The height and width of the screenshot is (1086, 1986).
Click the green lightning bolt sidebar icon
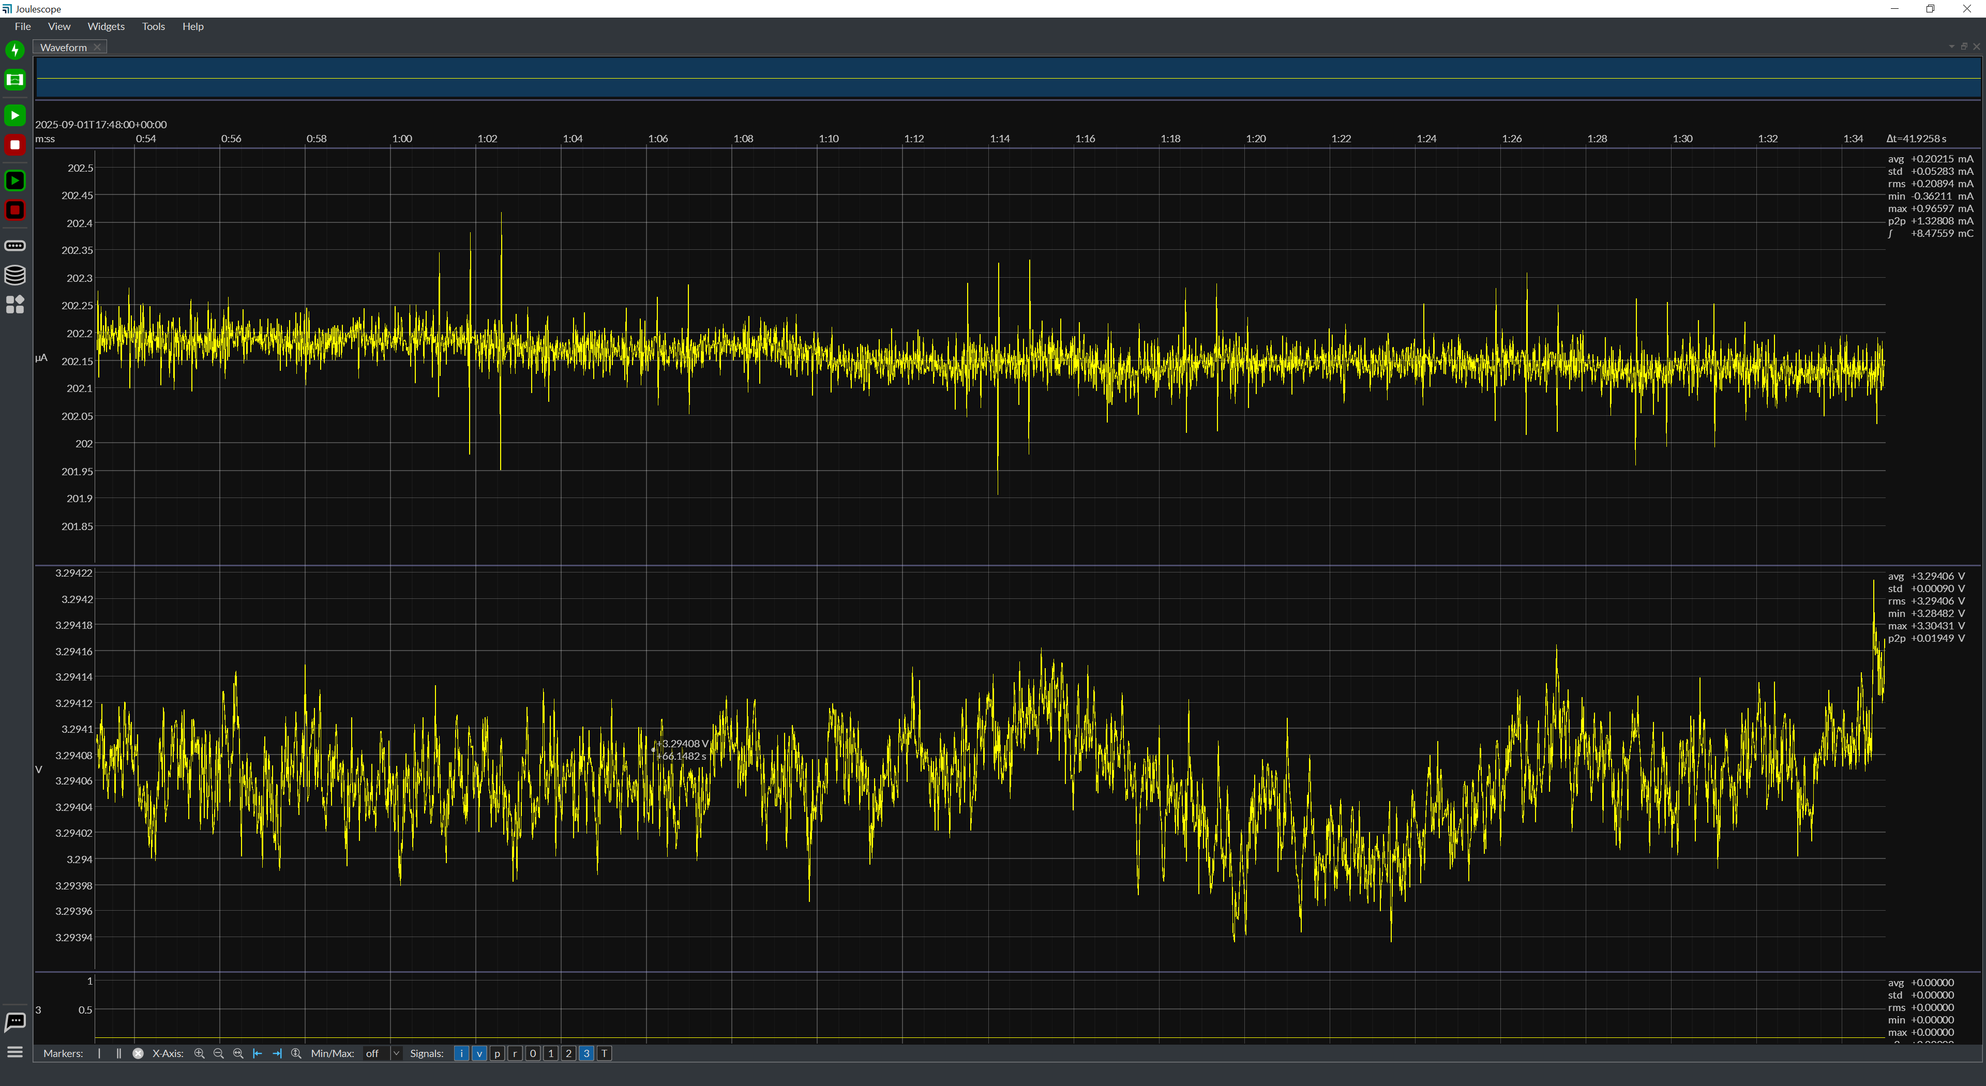coord(14,50)
